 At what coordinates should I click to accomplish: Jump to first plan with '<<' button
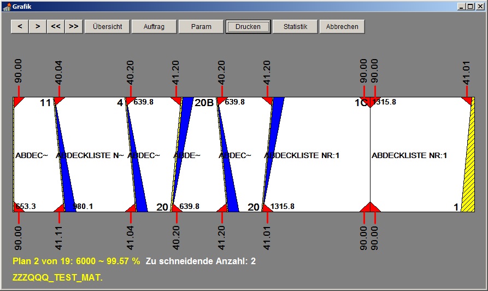click(55, 27)
